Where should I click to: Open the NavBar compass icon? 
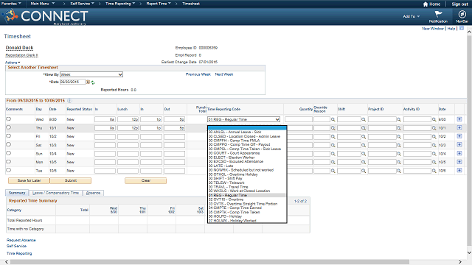(462, 14)
